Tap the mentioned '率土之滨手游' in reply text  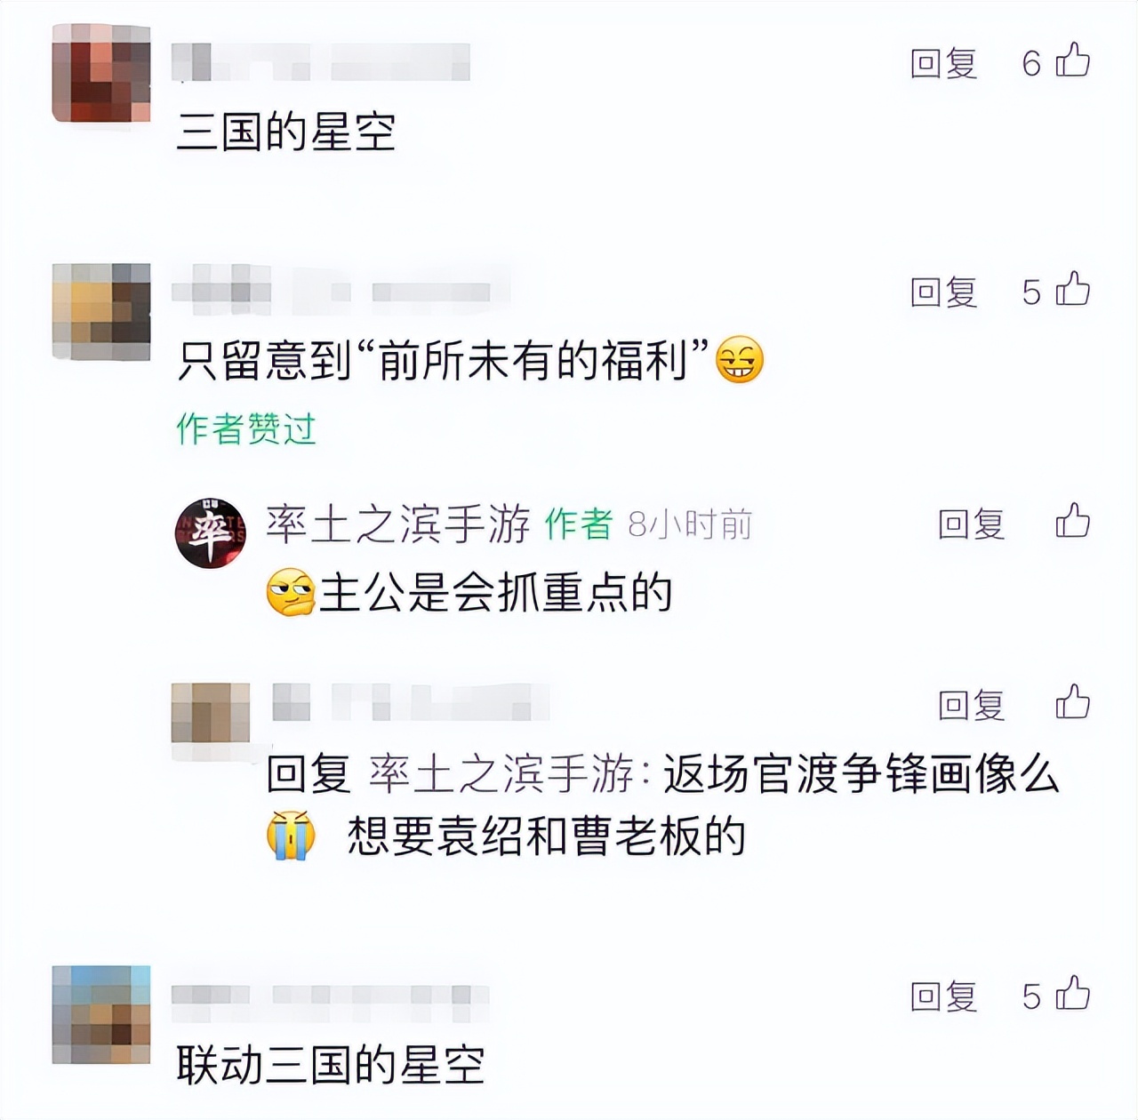point(501,774)
